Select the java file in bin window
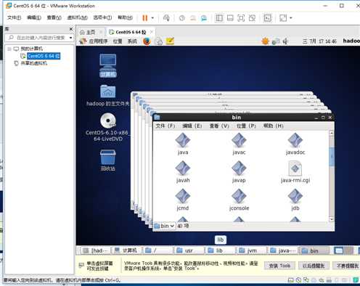Viewport: 360px width, 286px height. tap(183, 144)
